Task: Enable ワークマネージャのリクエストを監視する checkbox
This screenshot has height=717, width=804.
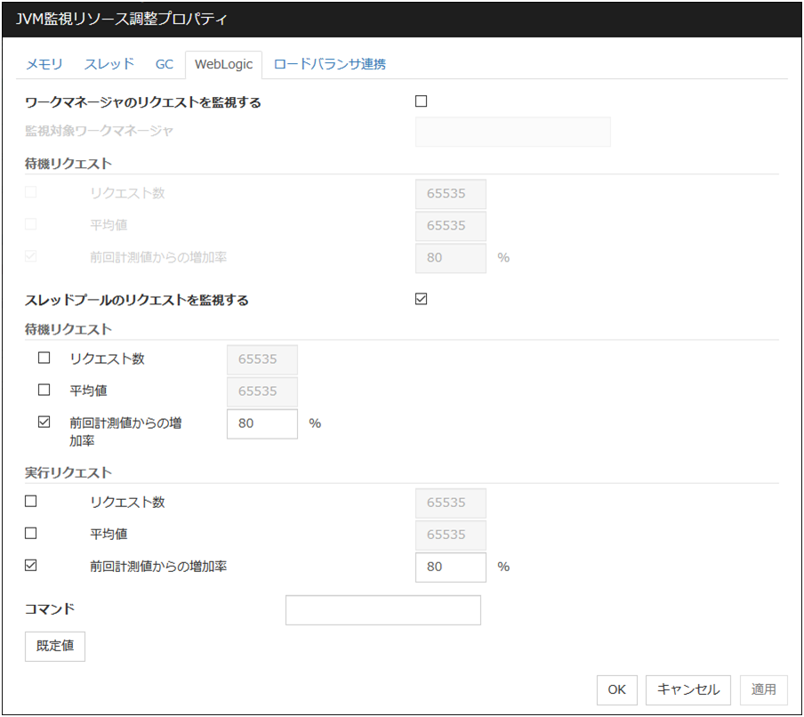Action: click(x=422, y=101)
